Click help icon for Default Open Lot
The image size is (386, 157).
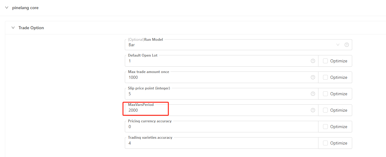click(313, 61)
